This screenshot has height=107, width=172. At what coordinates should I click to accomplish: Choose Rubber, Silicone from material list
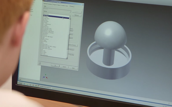pos(45,39)
